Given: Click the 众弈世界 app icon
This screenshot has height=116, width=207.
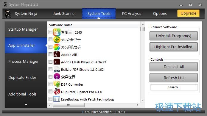Looking at the screenshot, I should [57, 77].
